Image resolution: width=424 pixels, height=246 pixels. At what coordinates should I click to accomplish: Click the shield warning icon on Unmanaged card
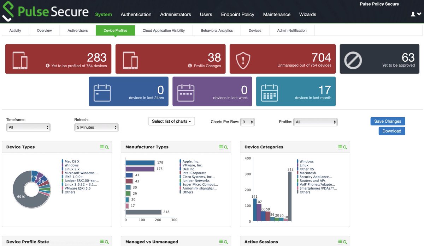pyautogui.click(x=243, y=60)
